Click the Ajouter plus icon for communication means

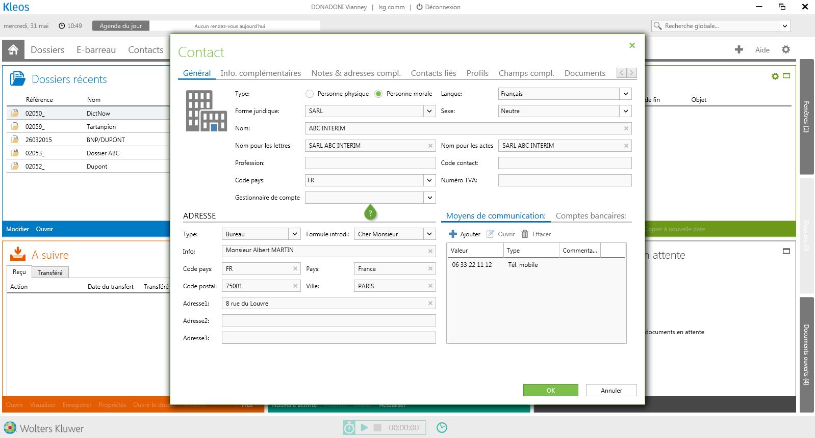coord(452,234)
